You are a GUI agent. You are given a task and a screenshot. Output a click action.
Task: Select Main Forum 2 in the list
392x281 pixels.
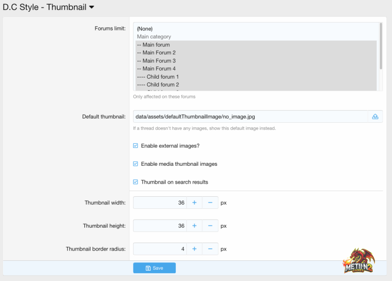(x=256, y=52)
